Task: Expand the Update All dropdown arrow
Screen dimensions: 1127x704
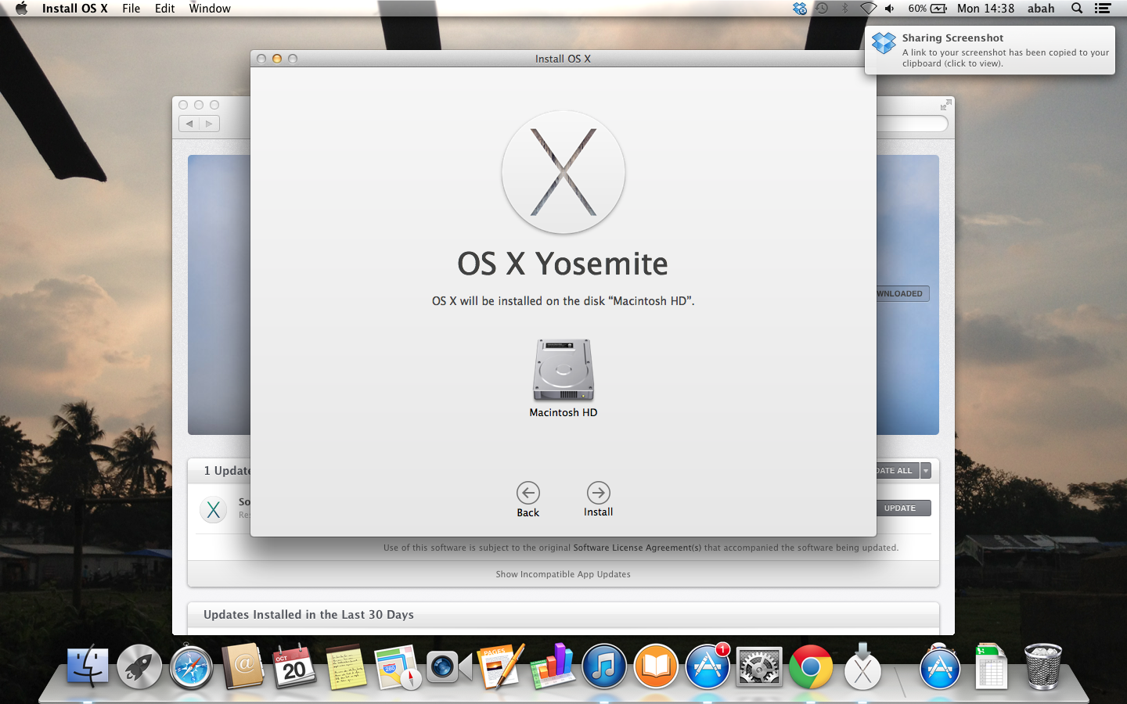Action: pyautogui.click(x=926, y=471)
